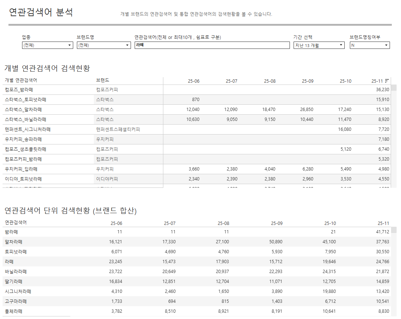Click the sort icon beside the 25-11 header
The image size is (401, 319).
tap(387, 81)
